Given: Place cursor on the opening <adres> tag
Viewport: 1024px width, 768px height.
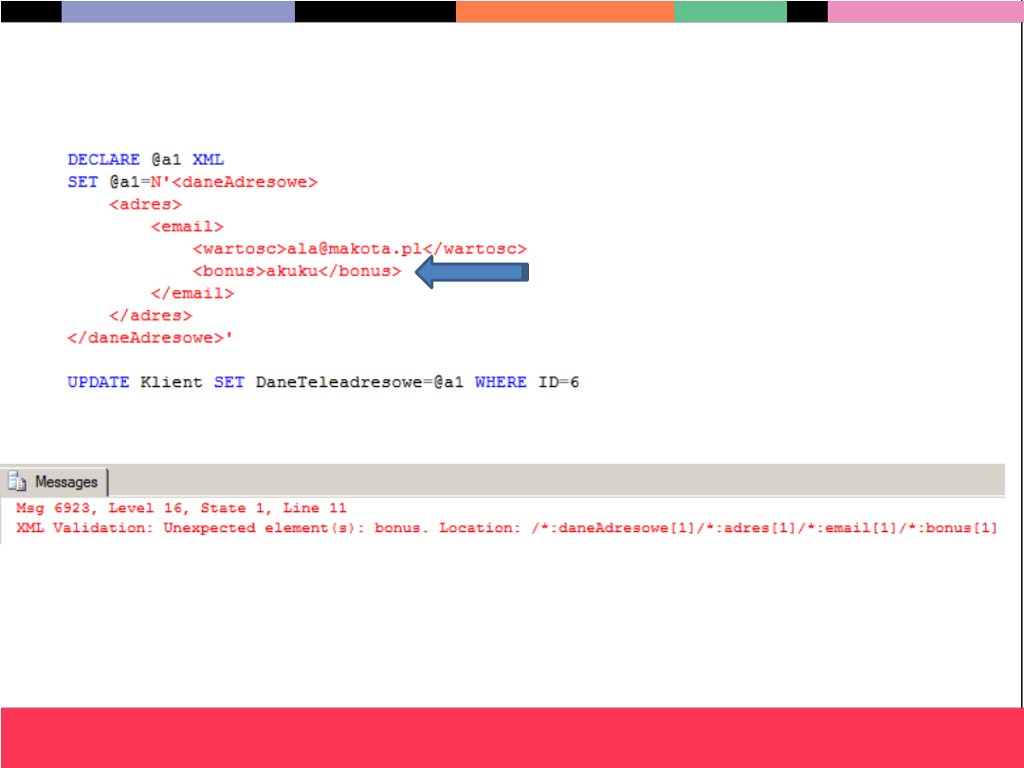Looking at the screenshot, I should 145,204.
